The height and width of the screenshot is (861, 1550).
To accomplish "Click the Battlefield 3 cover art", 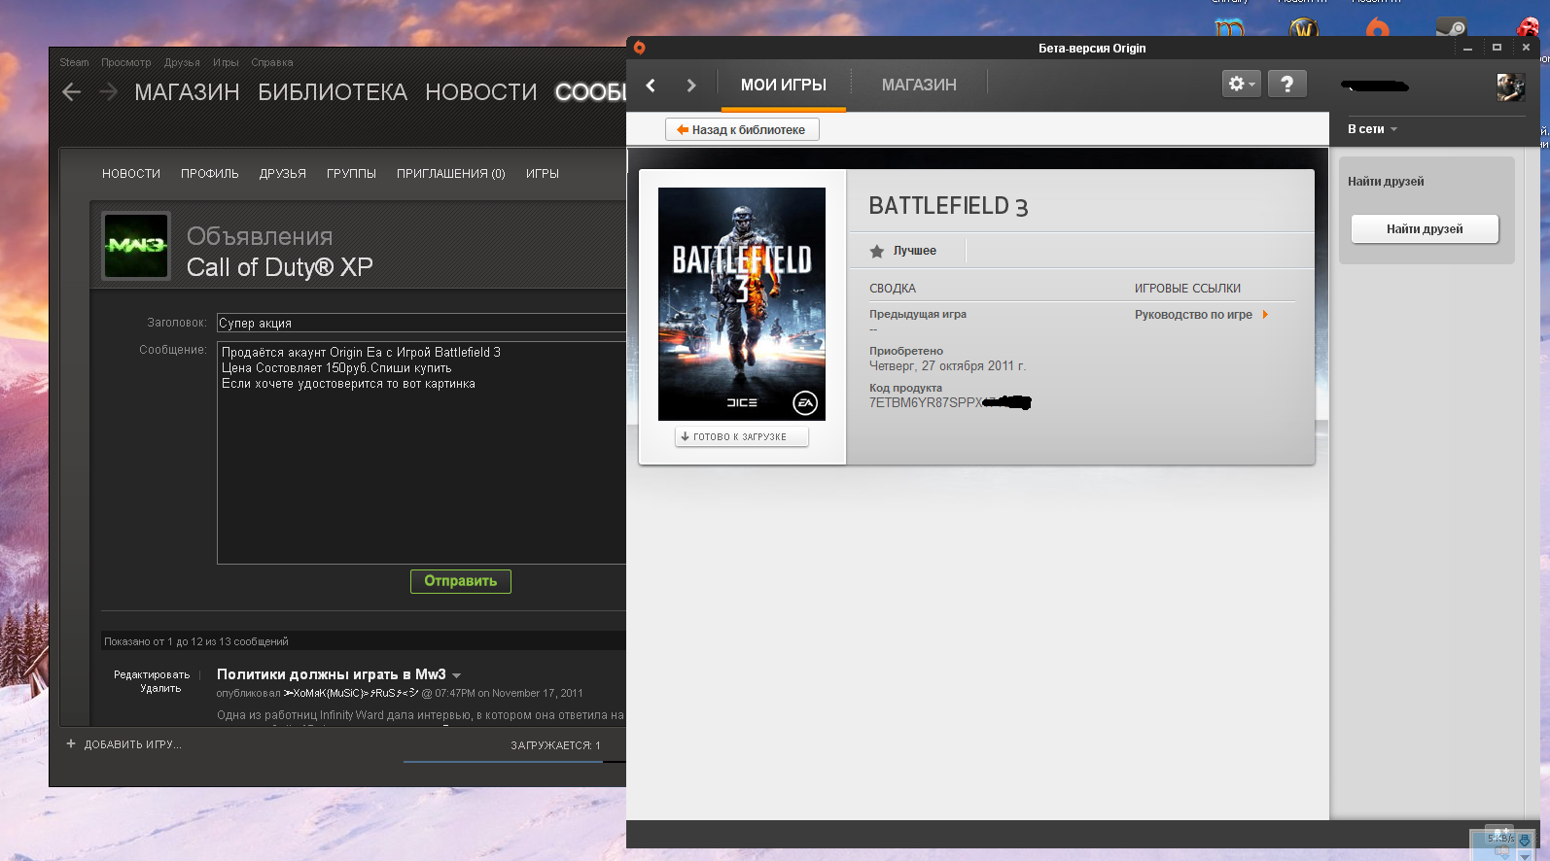I will click(x=742, y=304).
